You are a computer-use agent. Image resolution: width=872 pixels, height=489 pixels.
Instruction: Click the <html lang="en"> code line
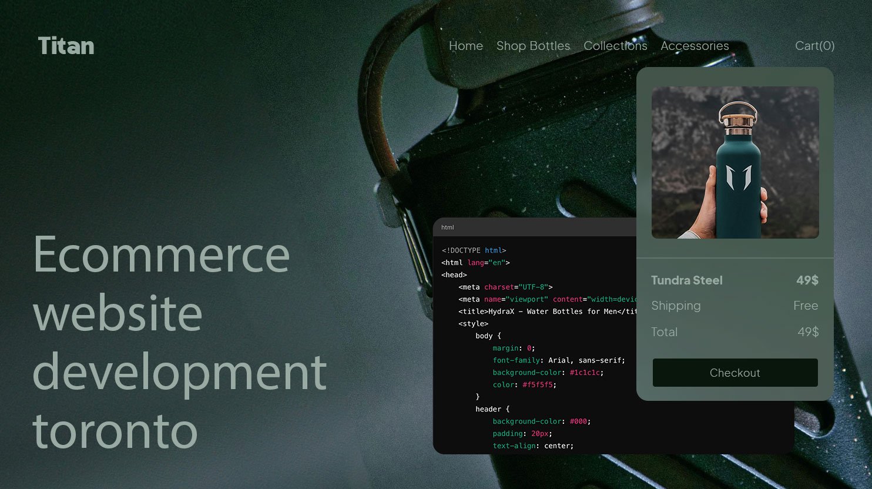tap(475, 263)
